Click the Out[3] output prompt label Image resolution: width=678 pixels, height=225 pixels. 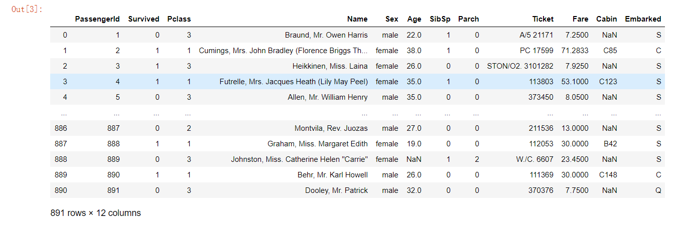[27, 10]
